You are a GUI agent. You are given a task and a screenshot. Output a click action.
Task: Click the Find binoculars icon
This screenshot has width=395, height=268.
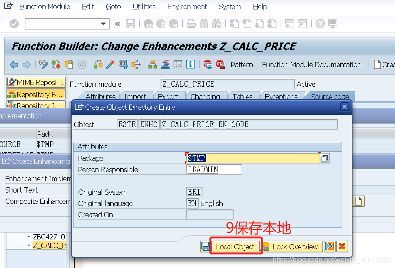(x=204, y=24)
